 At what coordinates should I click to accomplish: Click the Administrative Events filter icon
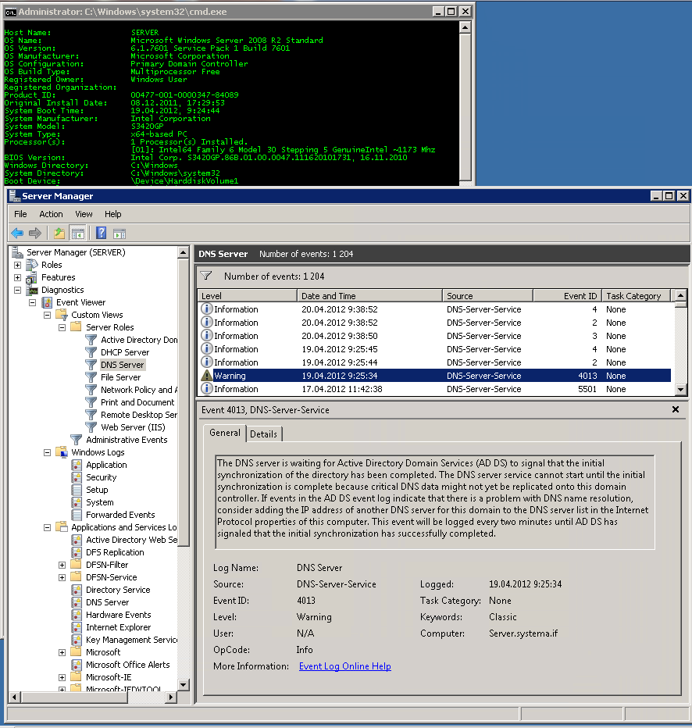click(x=76, y=440)
